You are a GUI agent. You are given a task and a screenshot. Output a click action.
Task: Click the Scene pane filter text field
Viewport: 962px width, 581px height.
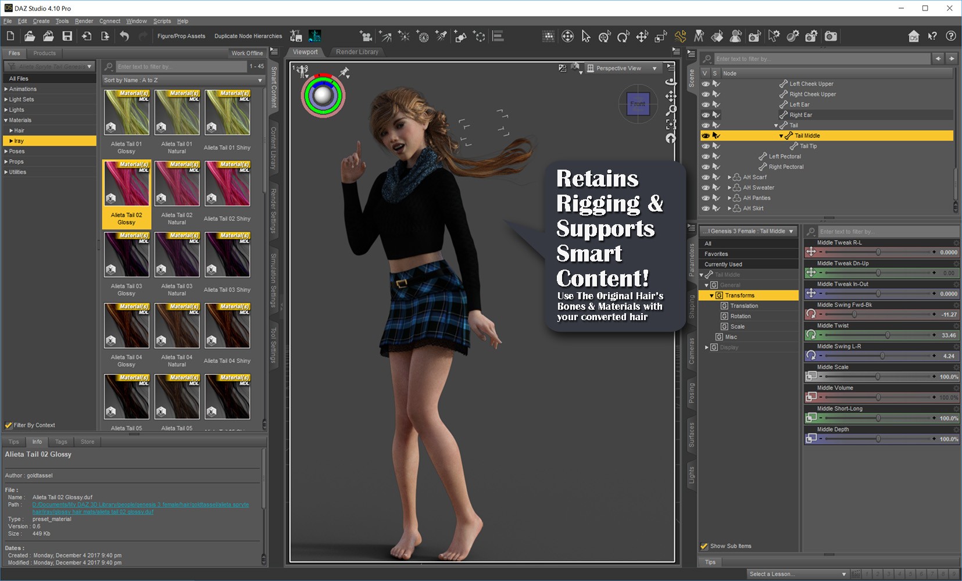click(822, 59)
